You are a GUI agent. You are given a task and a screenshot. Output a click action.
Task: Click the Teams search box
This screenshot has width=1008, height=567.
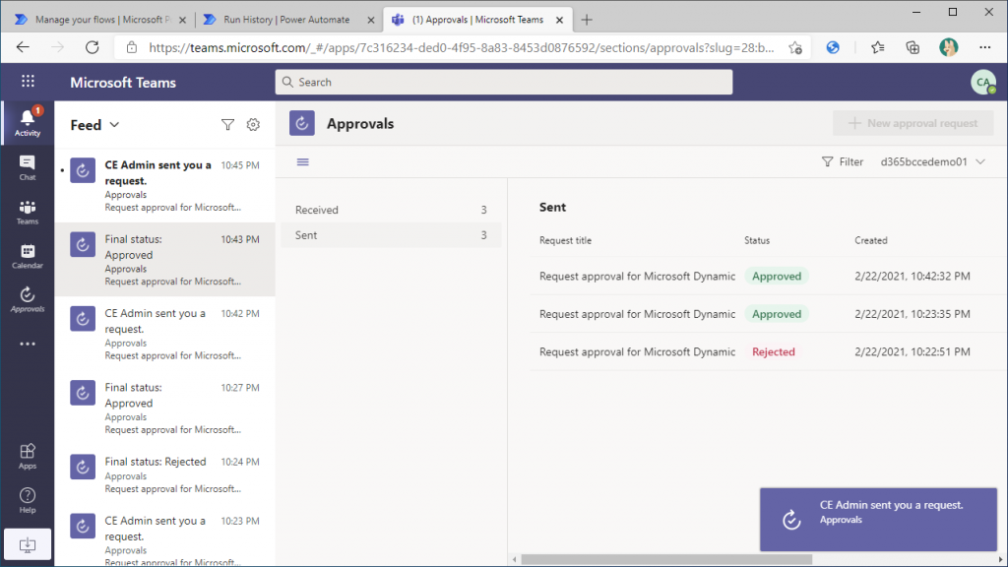point(504,83)
